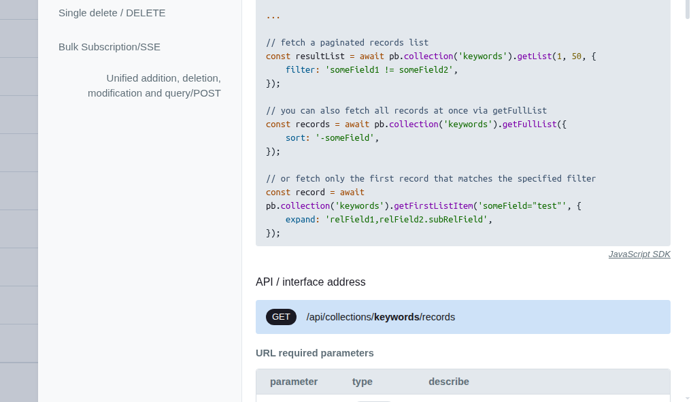Click the getFullList code line
Viewport: 691px width, 402px height.
416,124
